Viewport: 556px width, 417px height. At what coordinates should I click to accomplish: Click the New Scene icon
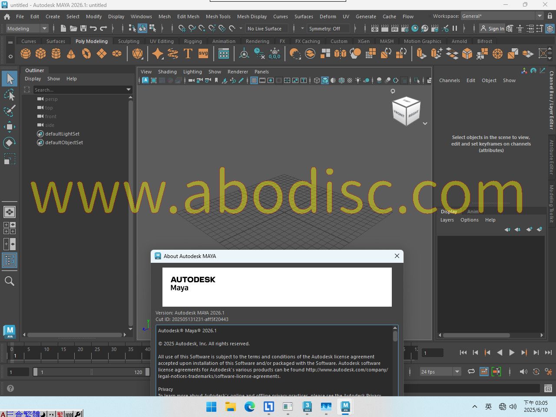(x=63, y=28)
